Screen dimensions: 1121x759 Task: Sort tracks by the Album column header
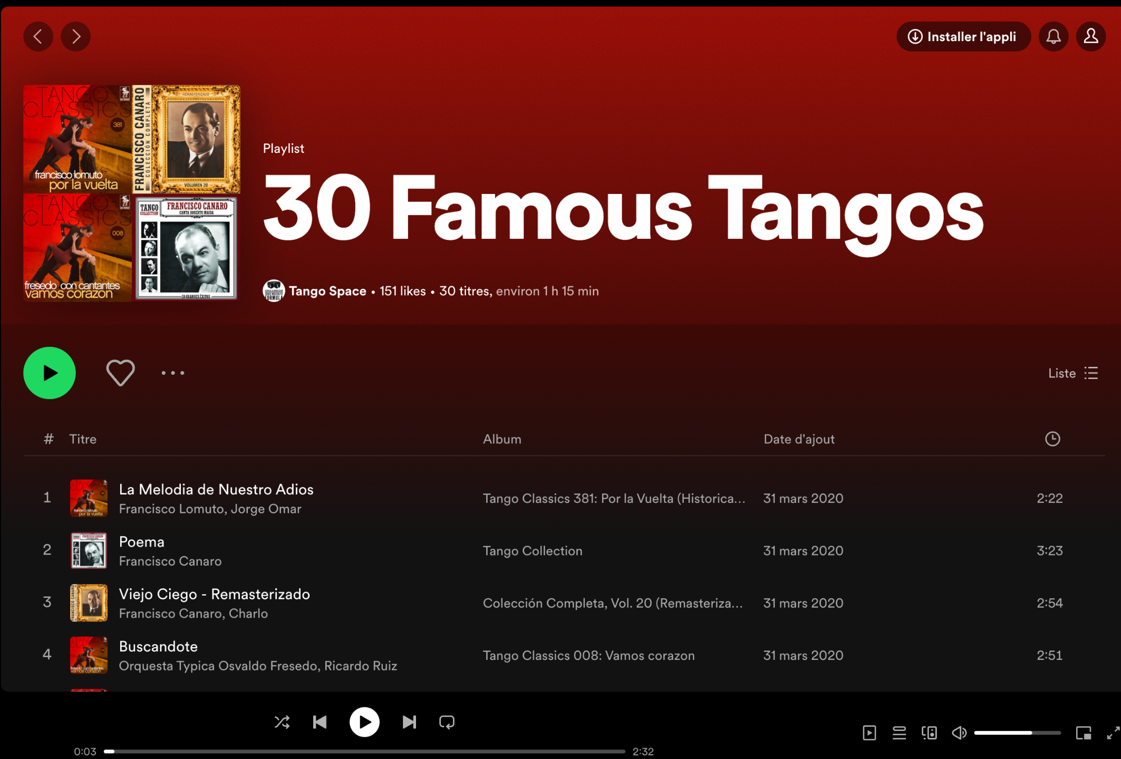502,439
